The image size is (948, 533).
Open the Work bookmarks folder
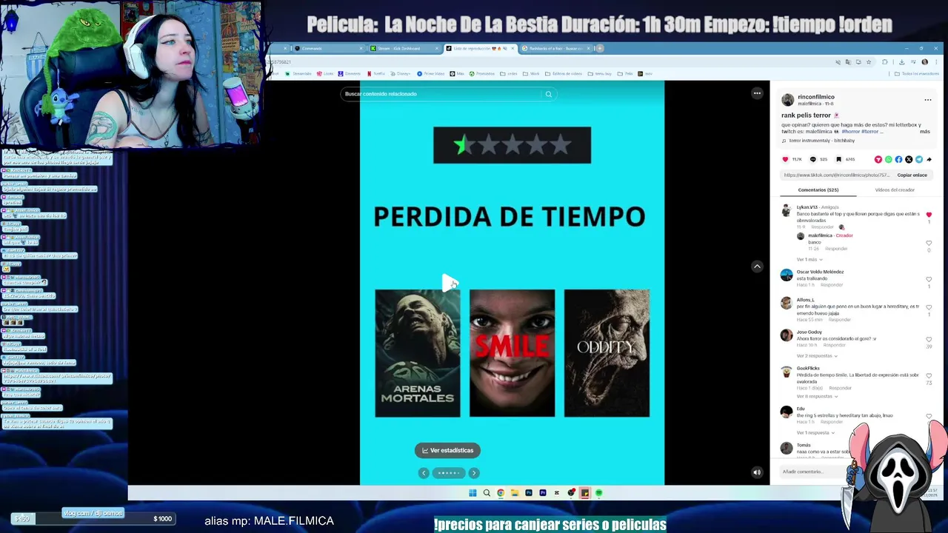[531, 74]
